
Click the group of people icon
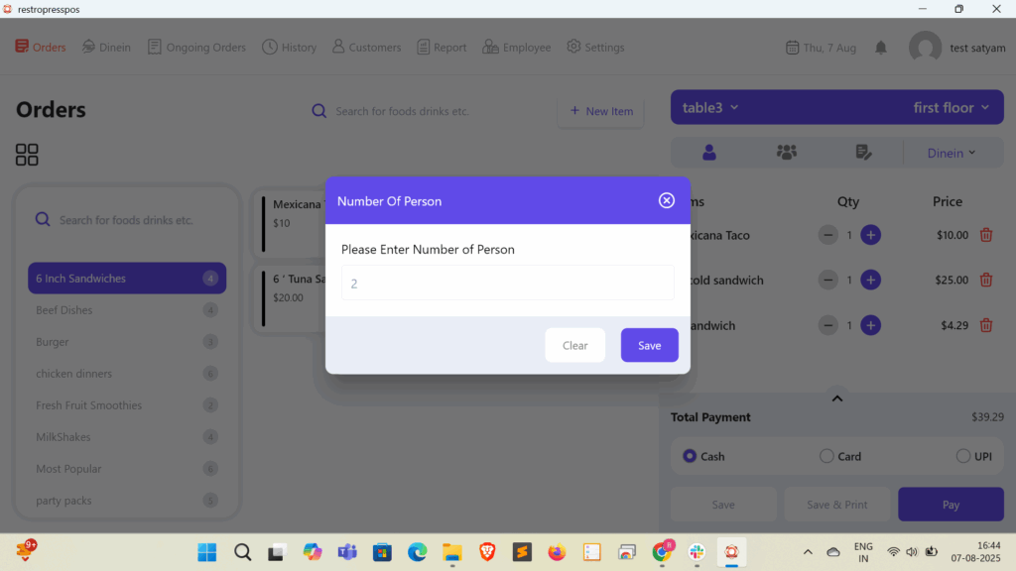pyautogui.click(x=786, y=153)
